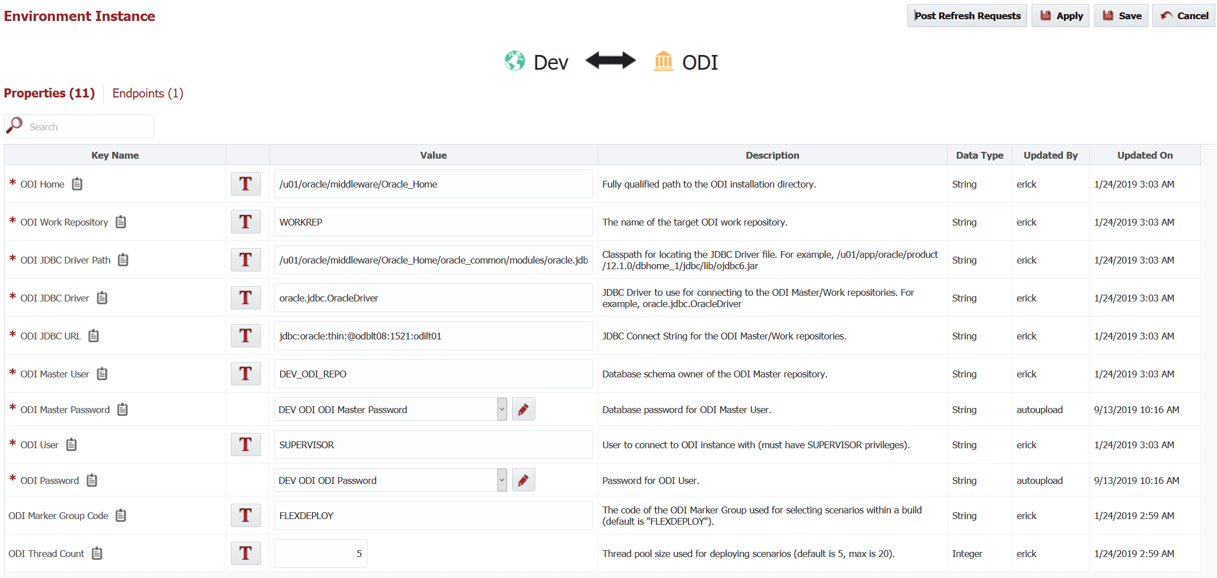Click the Key Name column header

(x=115, y=155)
